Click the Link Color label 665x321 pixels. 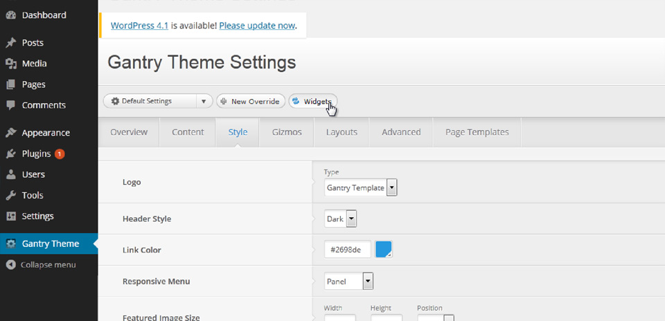coord(141,250)
